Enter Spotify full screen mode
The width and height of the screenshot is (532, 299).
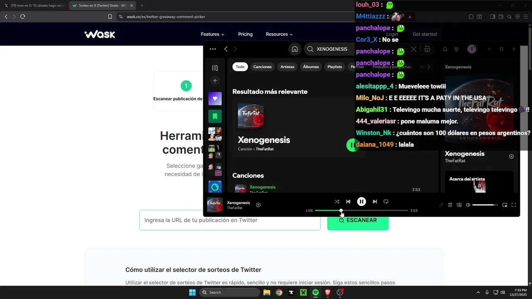click(514, 205)
